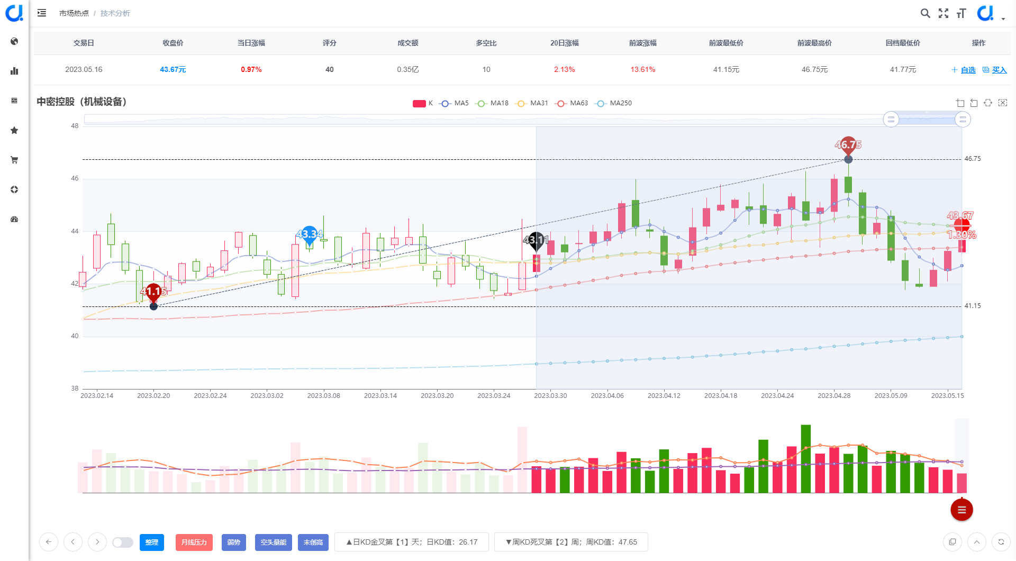Go to next stock chevron
1016x561 pixels.
97,542
